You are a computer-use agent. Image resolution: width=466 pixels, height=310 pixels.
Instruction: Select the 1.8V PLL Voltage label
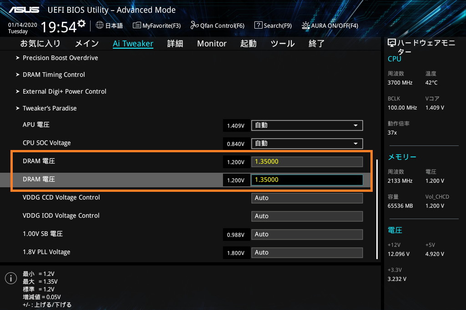click(x=46, y=252)
